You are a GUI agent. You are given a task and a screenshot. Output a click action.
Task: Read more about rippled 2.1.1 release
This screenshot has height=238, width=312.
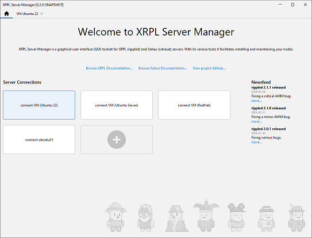click(257, 101)
